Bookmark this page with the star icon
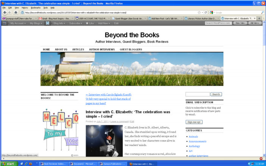266x166 pixels. pyautogui.click(x=199, y=12)
